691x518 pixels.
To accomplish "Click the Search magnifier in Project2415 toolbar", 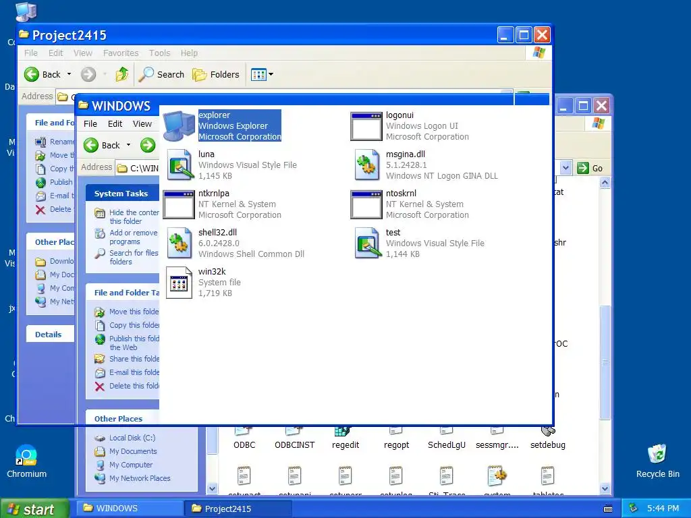I will coord(146,74).
